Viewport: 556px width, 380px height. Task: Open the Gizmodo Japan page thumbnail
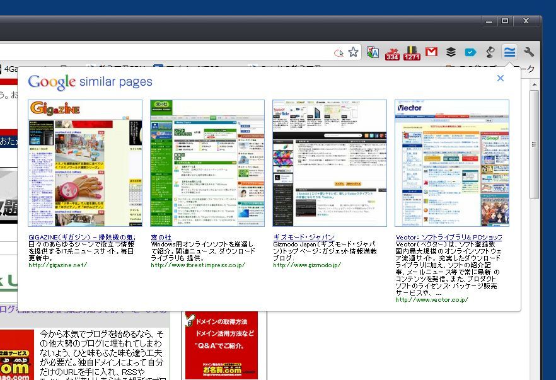[330, 163]
